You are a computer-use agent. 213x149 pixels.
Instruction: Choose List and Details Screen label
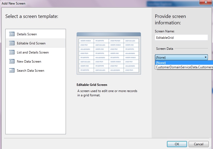33,52
